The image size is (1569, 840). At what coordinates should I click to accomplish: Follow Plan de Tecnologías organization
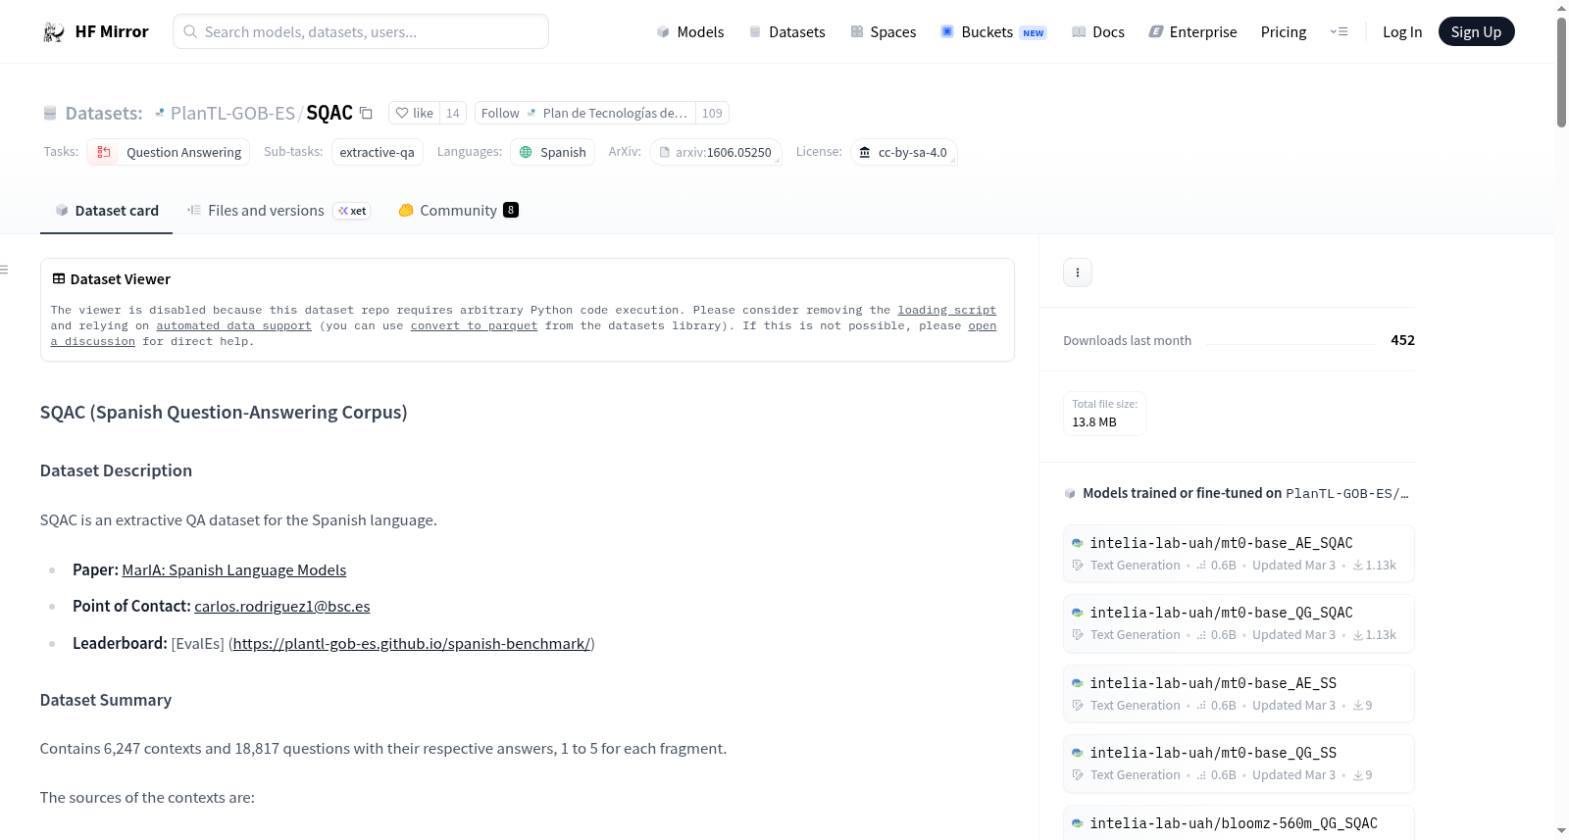pyautogui.click(x=585, y=113)
